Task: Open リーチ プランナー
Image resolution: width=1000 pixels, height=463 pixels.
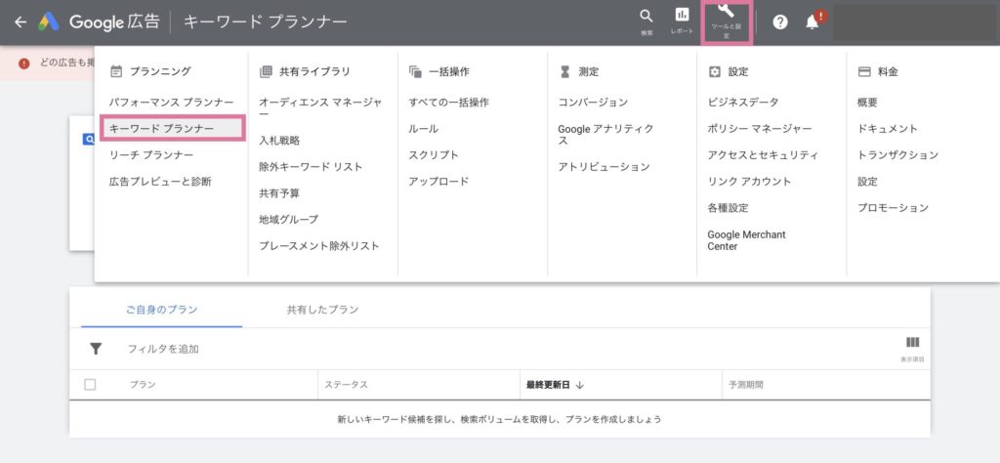Action: point(151,155)
